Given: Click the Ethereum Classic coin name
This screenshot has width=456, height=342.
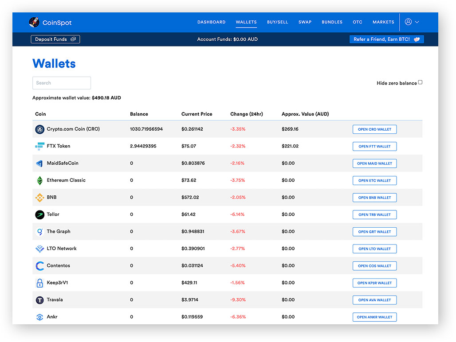Looking at the screenshot, I should coord(66,180).
